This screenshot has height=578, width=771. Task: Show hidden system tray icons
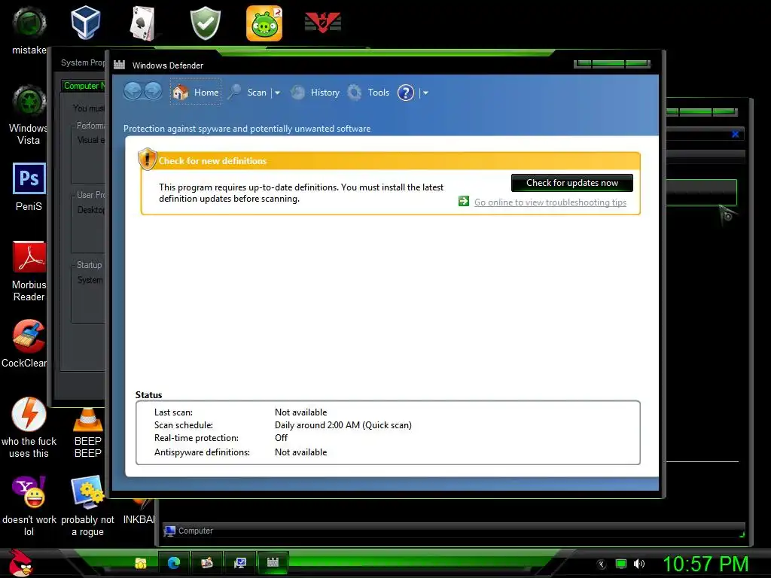(602, 564)
